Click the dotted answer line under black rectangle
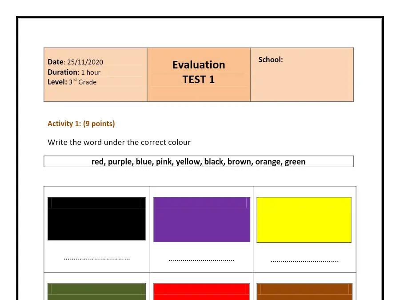Screen dimensions: 400x300 click(97, 259)
